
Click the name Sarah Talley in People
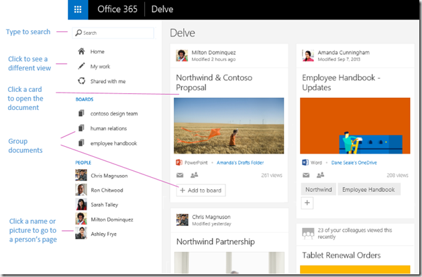point(105,205)
